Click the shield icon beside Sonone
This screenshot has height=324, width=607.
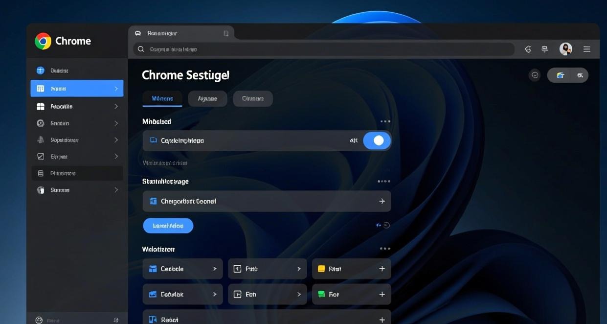pos(41,190)
